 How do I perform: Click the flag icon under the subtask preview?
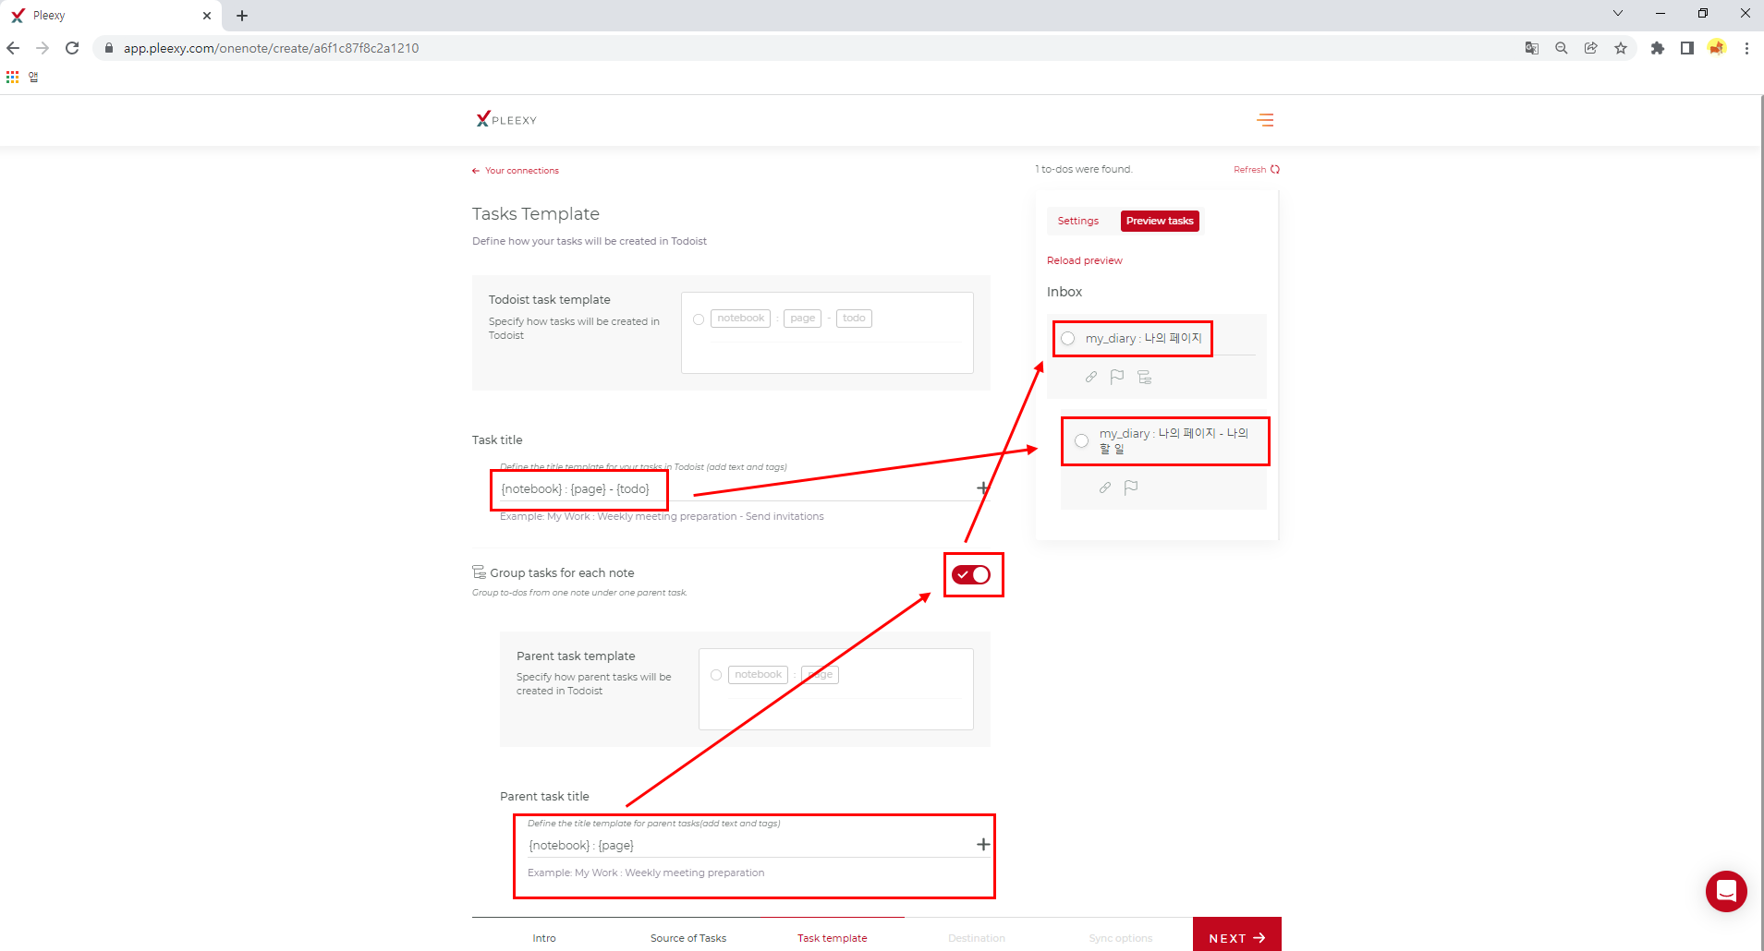[x=1131, y=488]
